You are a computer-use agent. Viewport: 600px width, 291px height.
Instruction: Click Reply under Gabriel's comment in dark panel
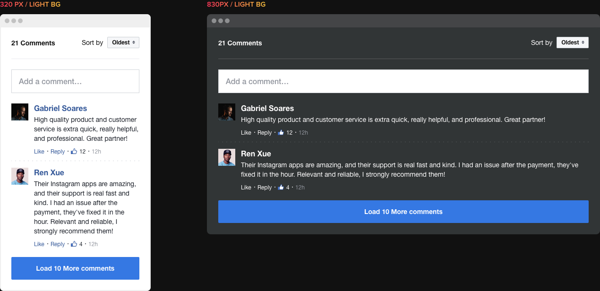[x=265, y=133]
